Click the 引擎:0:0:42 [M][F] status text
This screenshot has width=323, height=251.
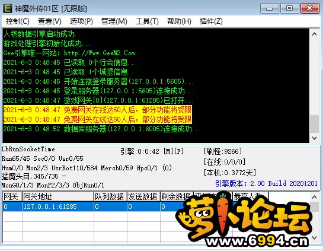pos(152,151)
